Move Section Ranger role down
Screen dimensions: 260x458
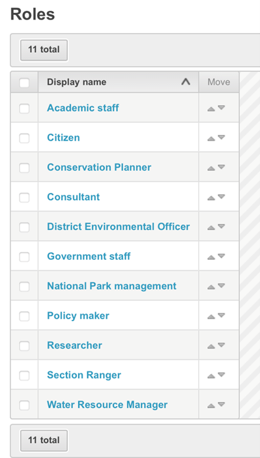pyautogui.click(x=222, y=375)
